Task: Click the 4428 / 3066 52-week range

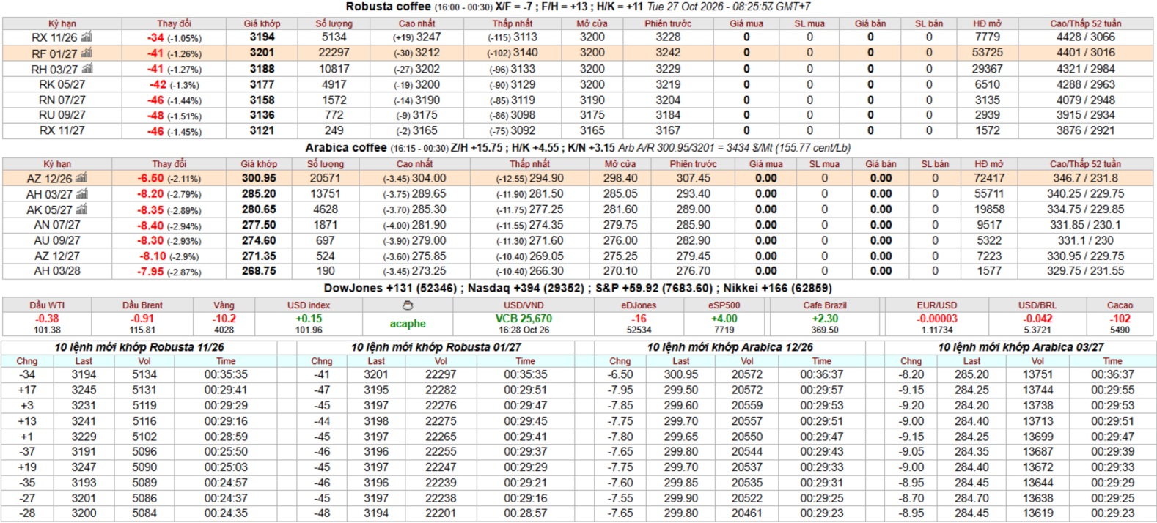Action: (x=1085, y=37)
